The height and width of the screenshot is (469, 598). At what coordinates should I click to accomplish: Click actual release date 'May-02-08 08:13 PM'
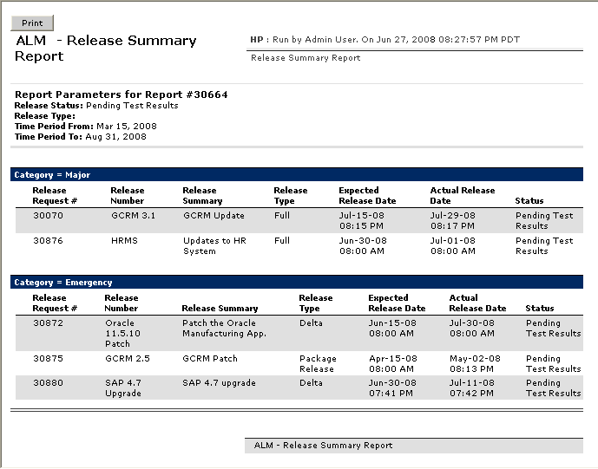(x=475, y=364)
